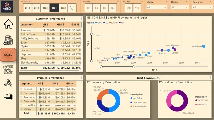Toggle APAC region legend item
The image size is (214, 120).
point(99,23)
